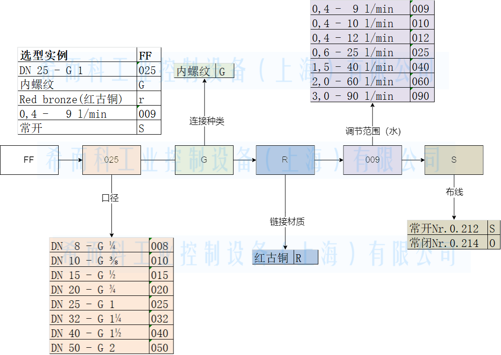Select the orange 025 flowchart box
501x355 pixels.
(x=111, y=159)
